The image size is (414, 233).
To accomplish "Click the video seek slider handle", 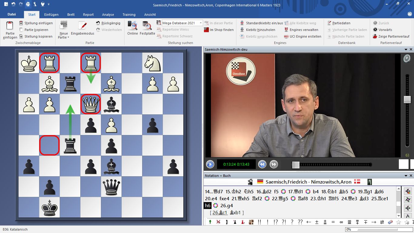I will click(295, 165).
